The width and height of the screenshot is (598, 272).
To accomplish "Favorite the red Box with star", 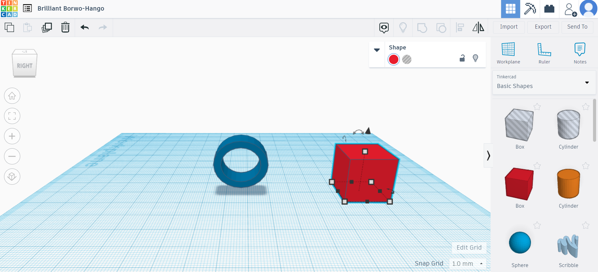I will click(x=537, y=166).
